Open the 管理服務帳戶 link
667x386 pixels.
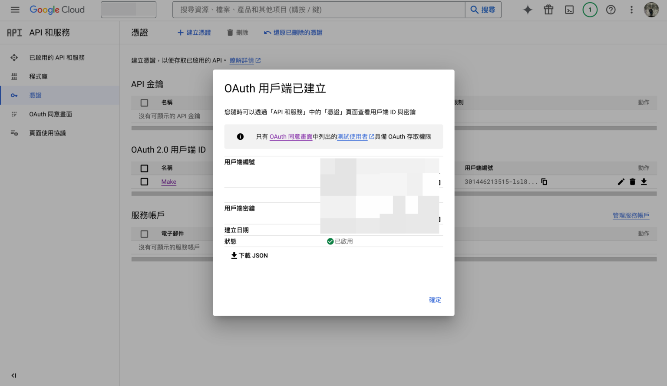[631, 215]
